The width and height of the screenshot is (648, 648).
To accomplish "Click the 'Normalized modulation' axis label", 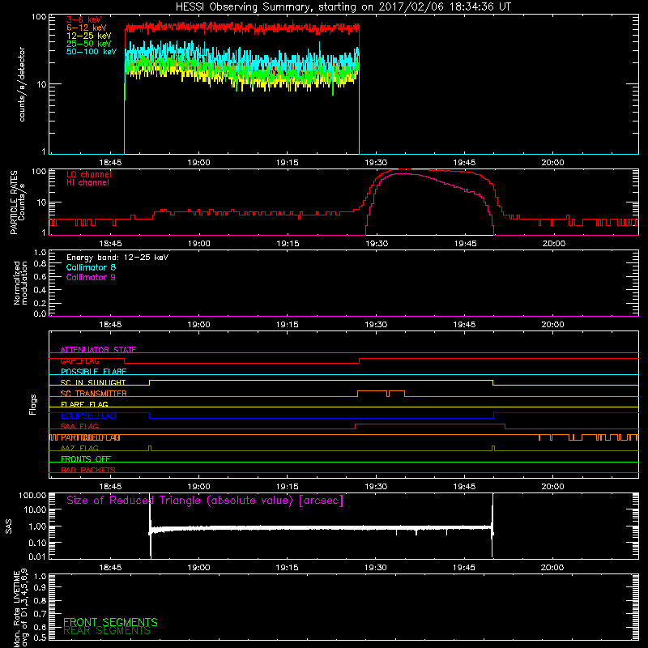I will pyautogui.click(x=20, y=283).
